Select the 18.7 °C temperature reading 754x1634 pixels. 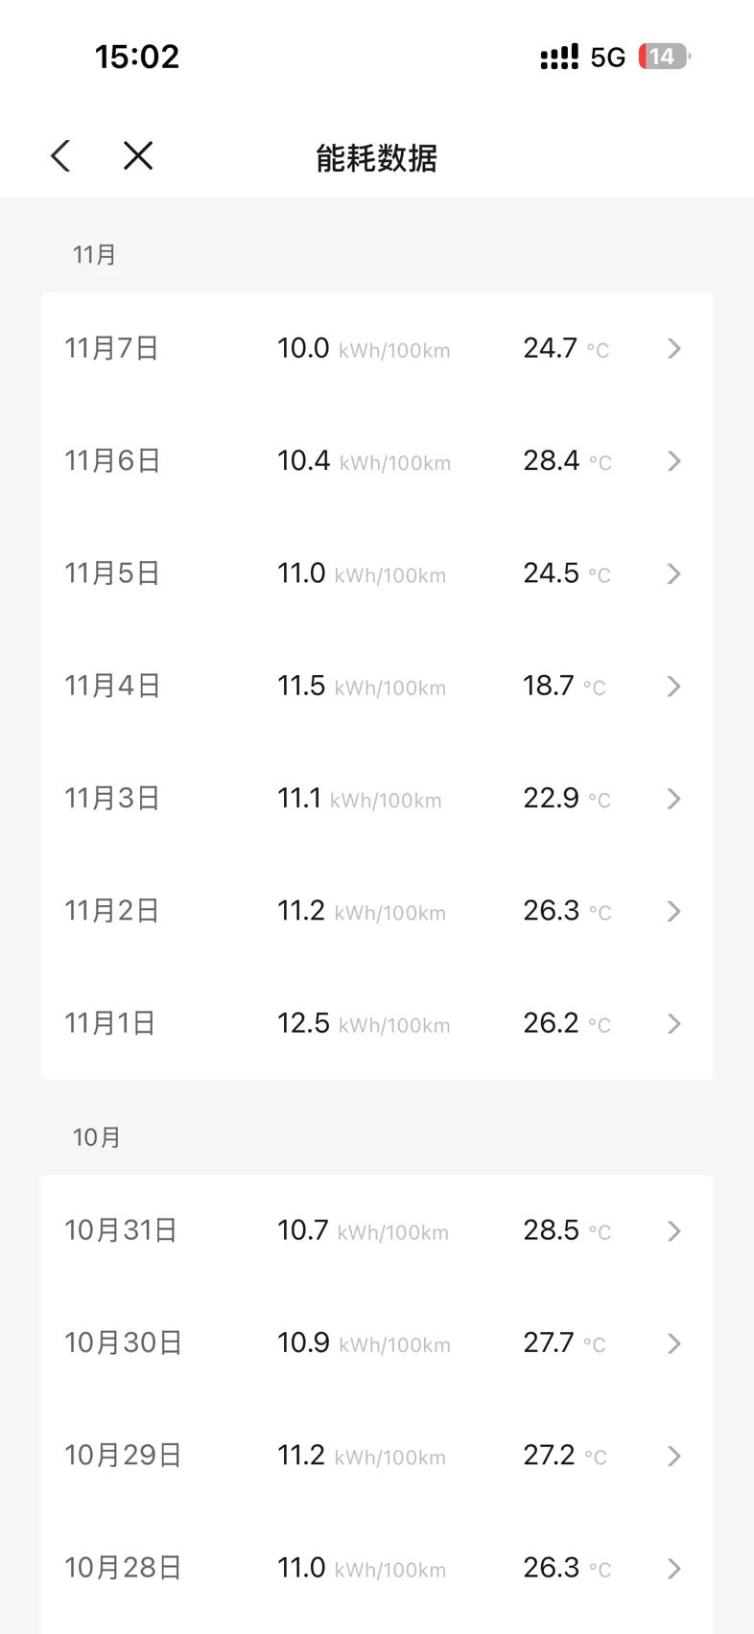pyautogui.click(x=563, y=686)
